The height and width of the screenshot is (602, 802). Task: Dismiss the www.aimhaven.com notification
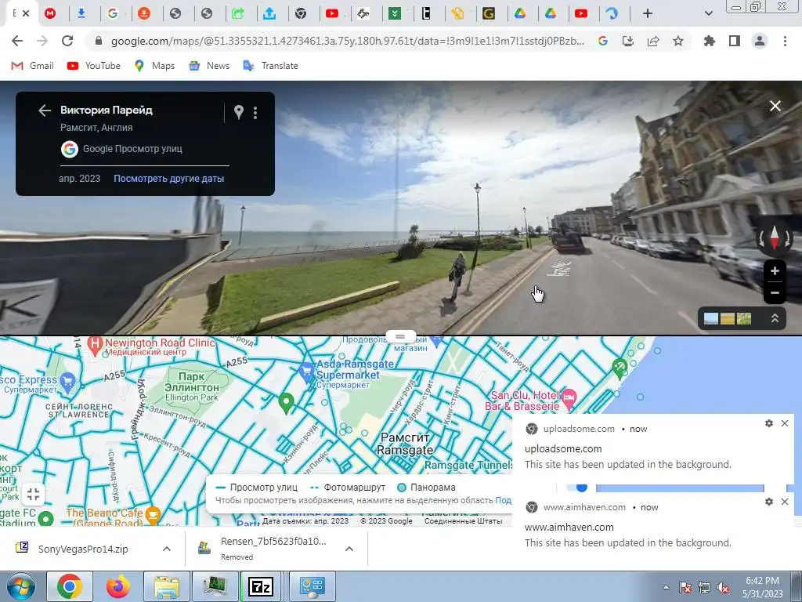(x=785, y=502)
